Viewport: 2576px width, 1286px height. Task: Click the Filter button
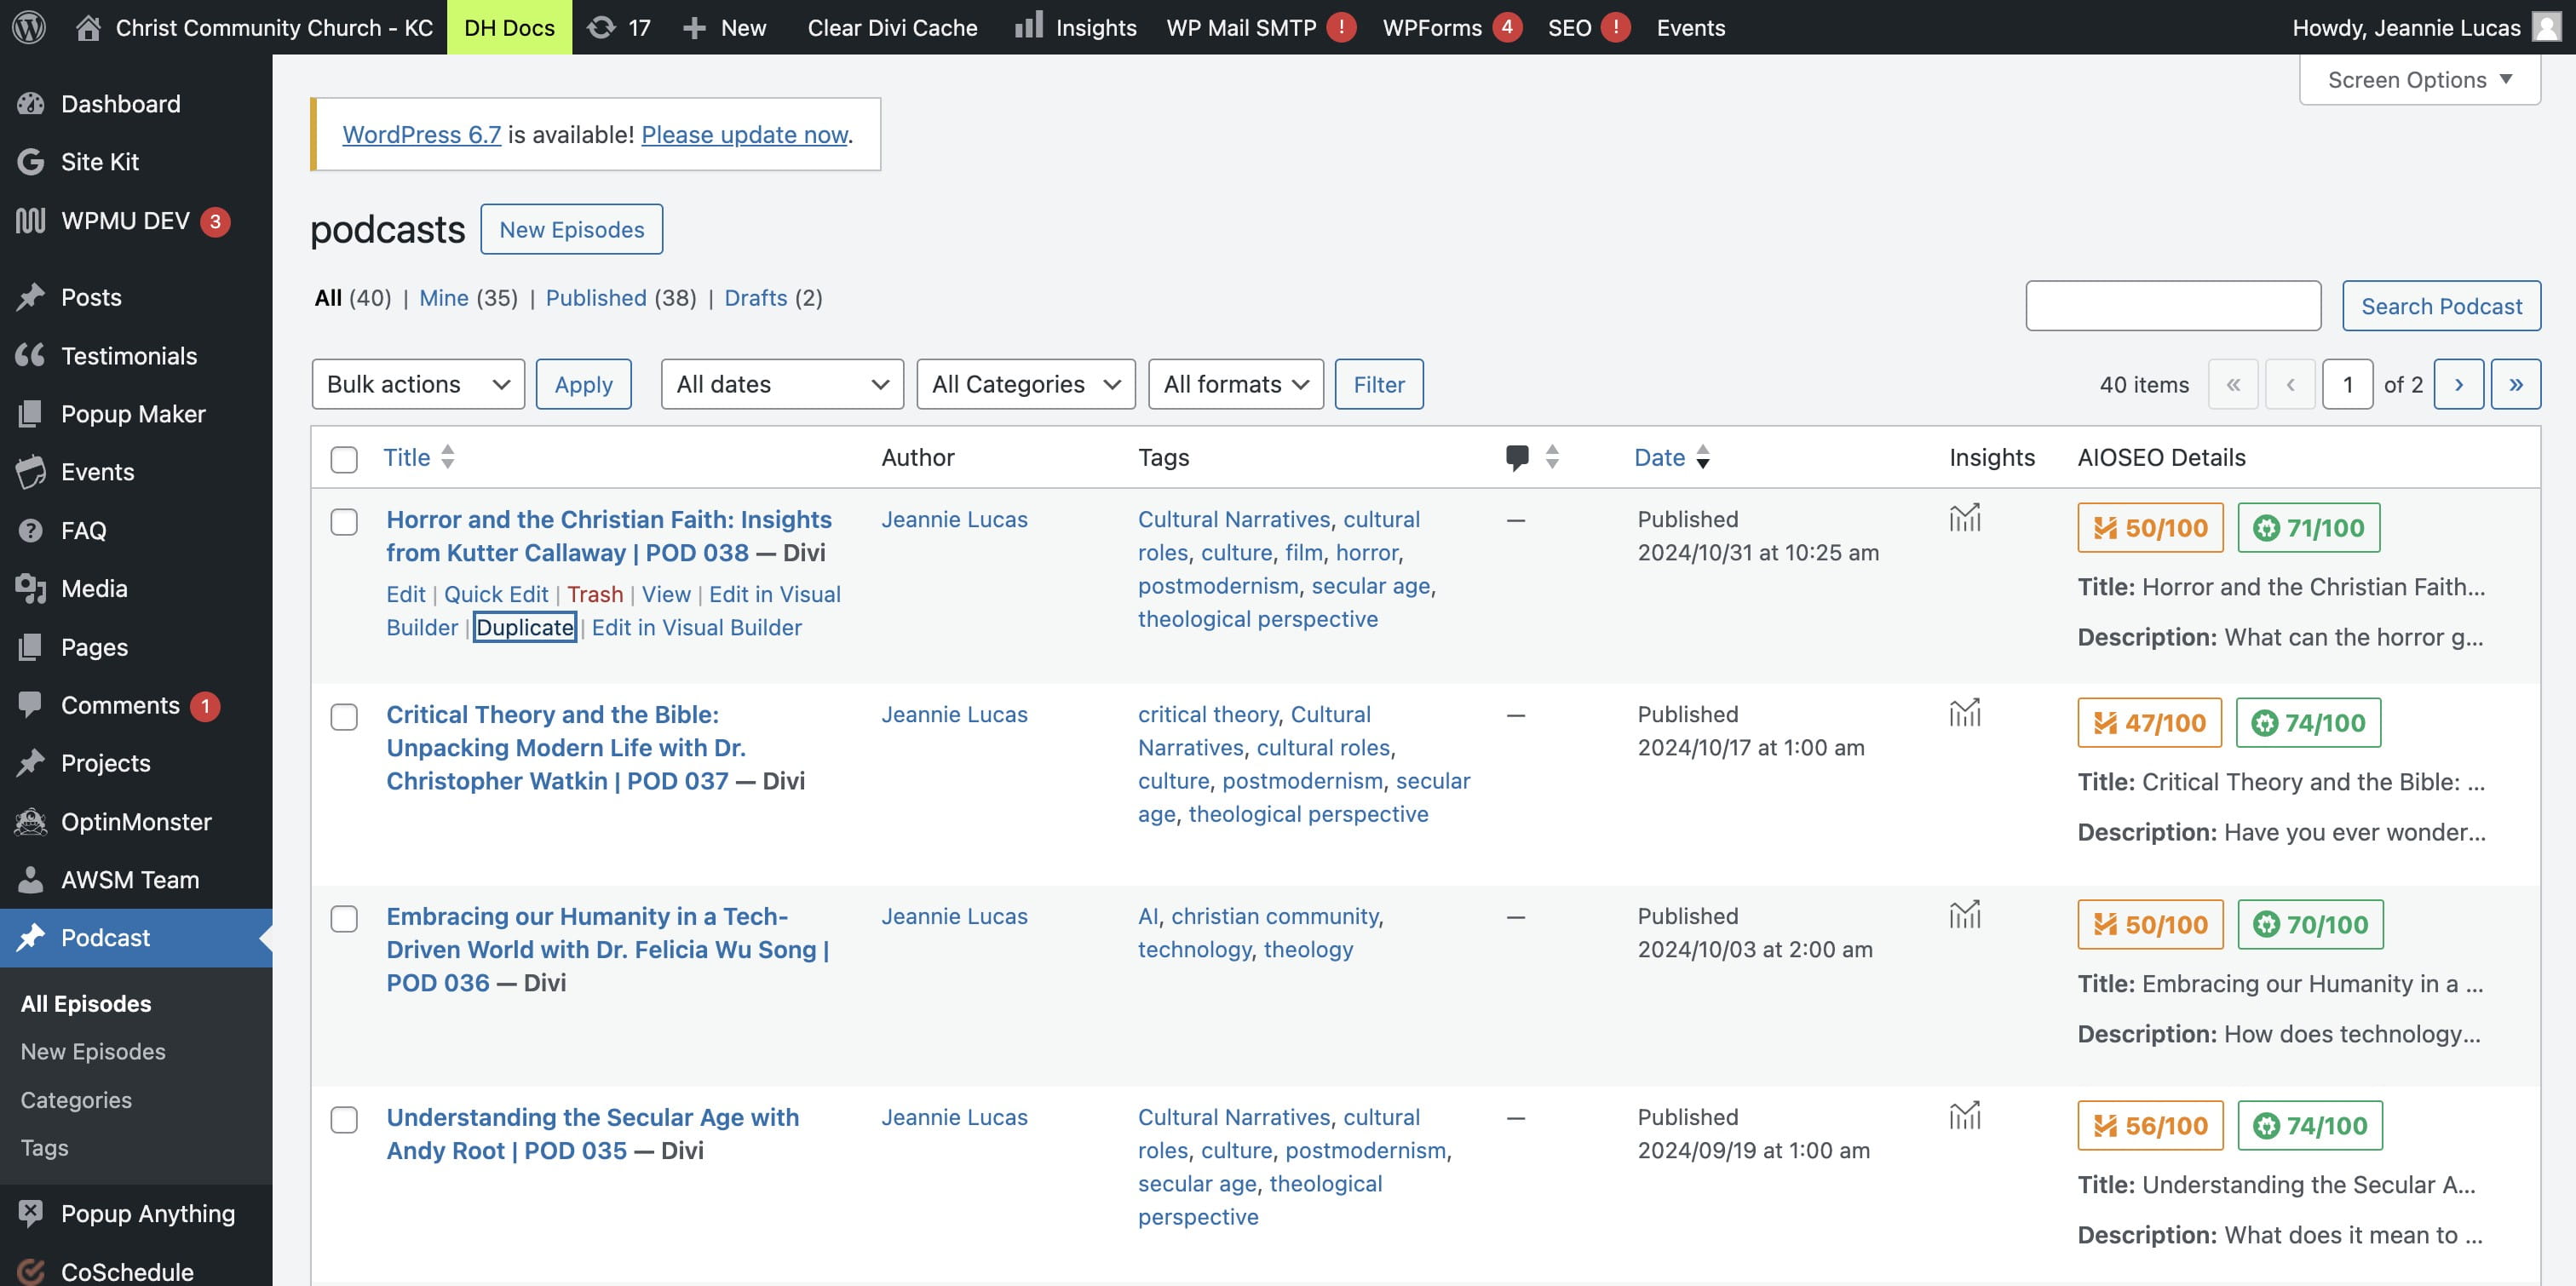point(1379,384)
